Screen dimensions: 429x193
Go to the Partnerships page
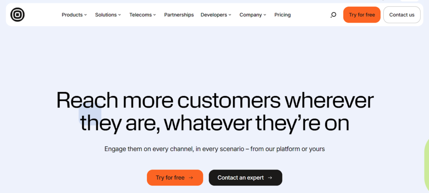[x=179, y=15]
